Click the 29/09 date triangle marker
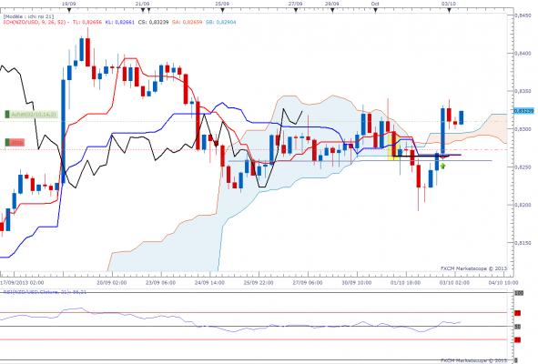The image size is (538, 364). point(332,10)
